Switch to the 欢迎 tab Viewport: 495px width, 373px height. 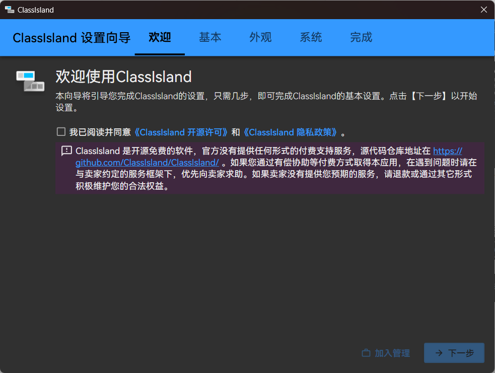(160, 37)
